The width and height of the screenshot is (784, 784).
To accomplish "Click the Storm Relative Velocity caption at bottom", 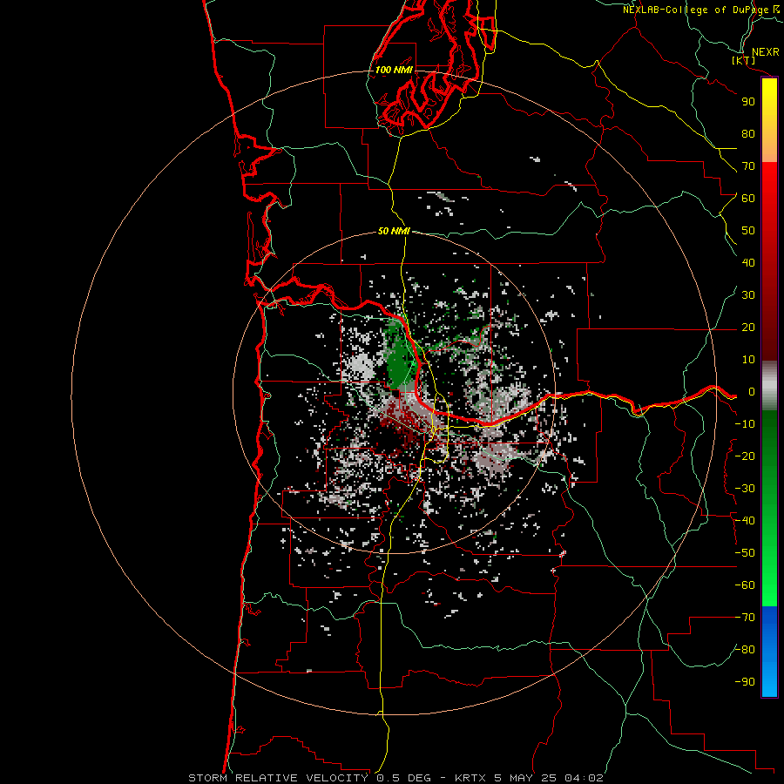I will pyautogui.click(x=395, y=778).
